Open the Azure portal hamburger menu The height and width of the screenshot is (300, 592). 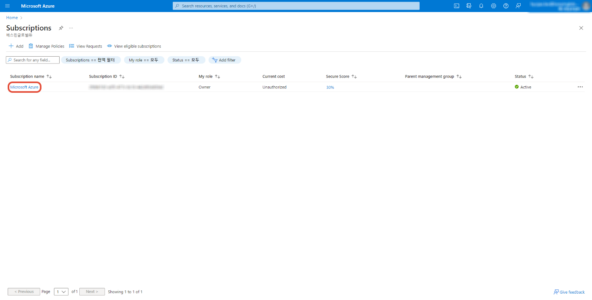click(7, 6)
